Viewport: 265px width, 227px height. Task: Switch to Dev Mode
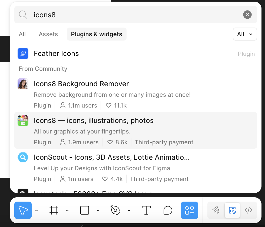click(x=249, y=210)
